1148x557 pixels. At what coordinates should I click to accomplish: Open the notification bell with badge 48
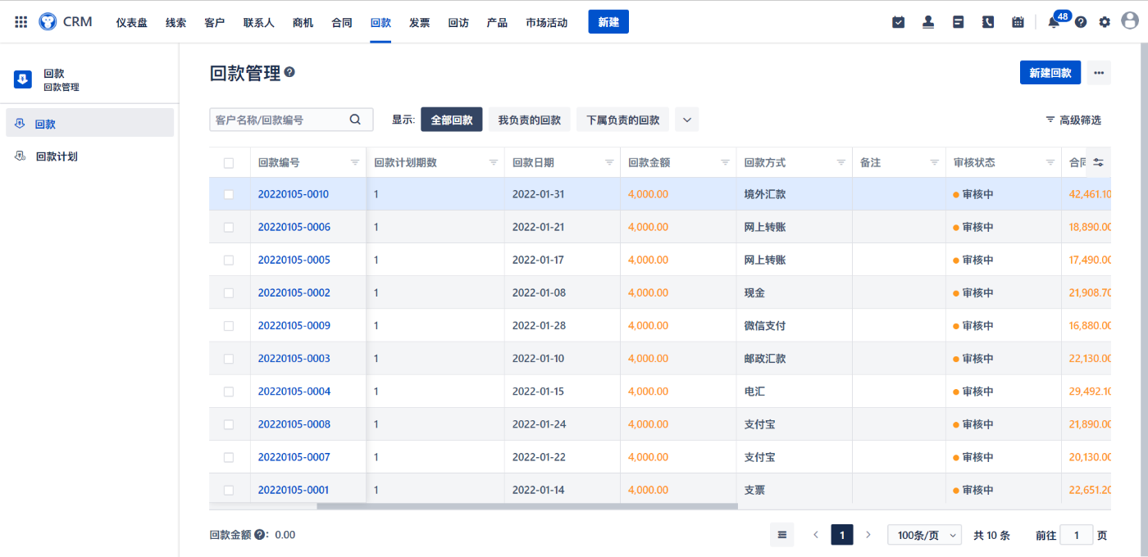tap(1054, 22)
